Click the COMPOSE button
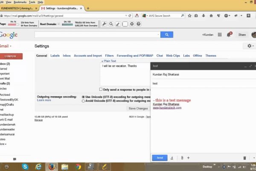This screenshot has height=171, width=256. [x=10, y=56]
